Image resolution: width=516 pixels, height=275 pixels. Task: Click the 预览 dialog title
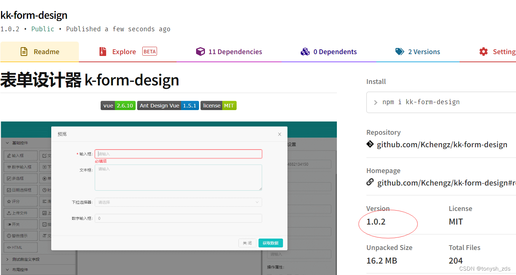[x=62, y=134]
